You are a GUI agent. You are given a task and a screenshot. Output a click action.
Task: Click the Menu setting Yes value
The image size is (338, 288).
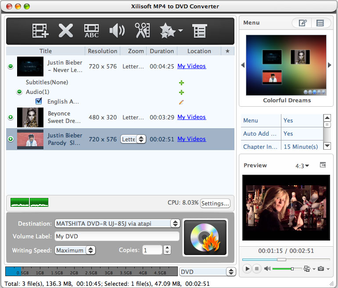[302, 120]
